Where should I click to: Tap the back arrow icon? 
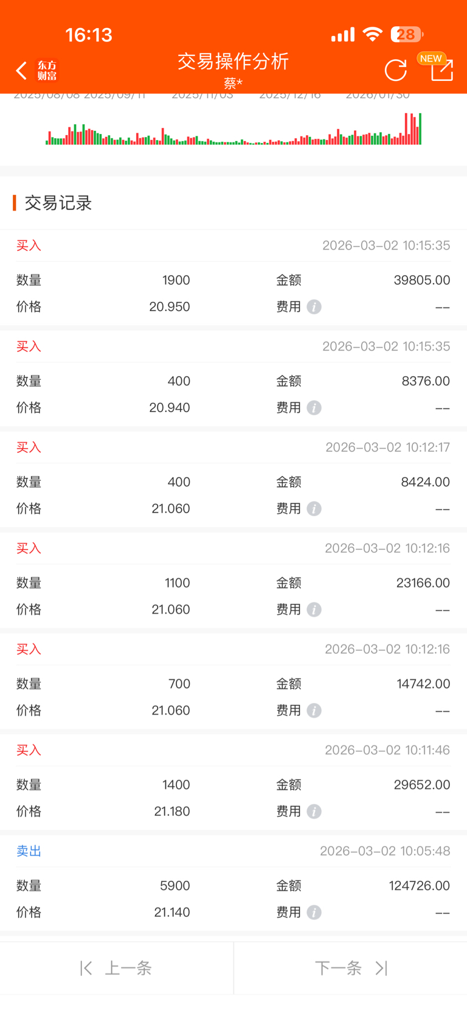(x=22, y=71)
